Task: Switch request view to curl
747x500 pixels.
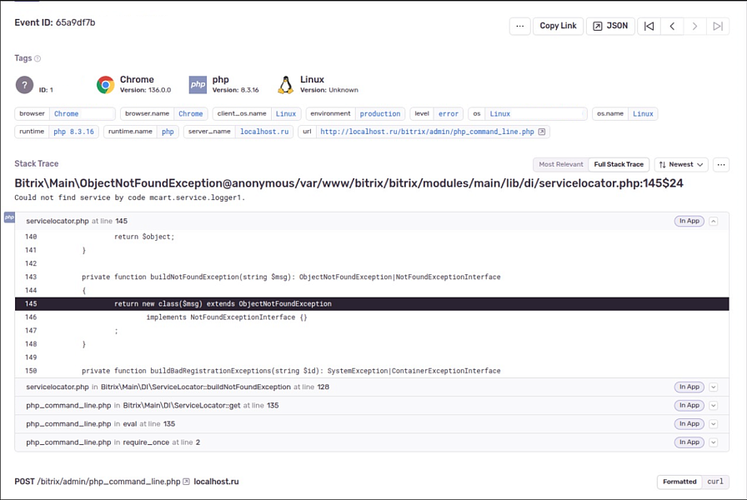Action: click(x=715, y=482)
